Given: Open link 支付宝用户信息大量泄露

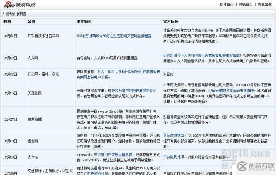Looking at the screenshot, I should pyautogui.click(x=113, y=155).
